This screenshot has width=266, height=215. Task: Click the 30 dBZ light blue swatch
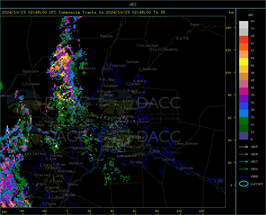coord(244,114)
